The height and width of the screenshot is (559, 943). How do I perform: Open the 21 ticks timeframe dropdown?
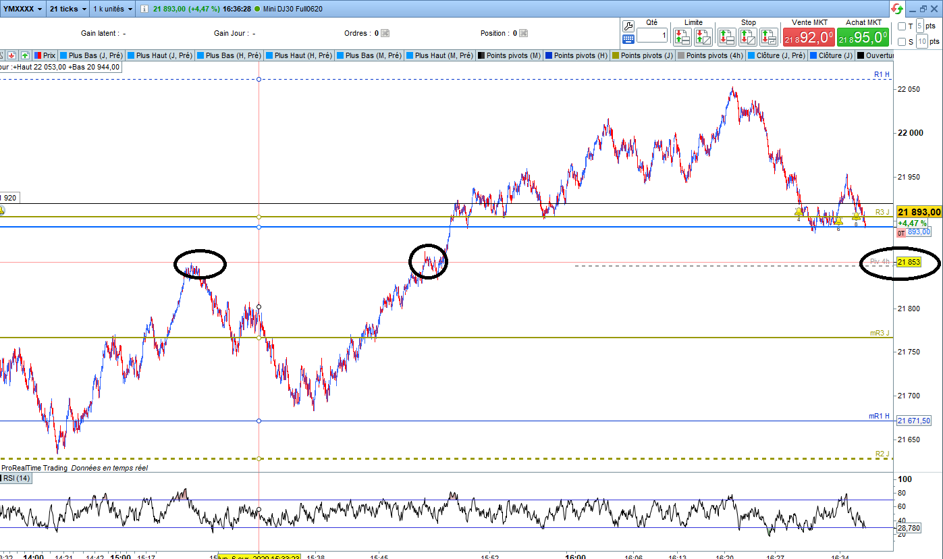click(68, 9)
